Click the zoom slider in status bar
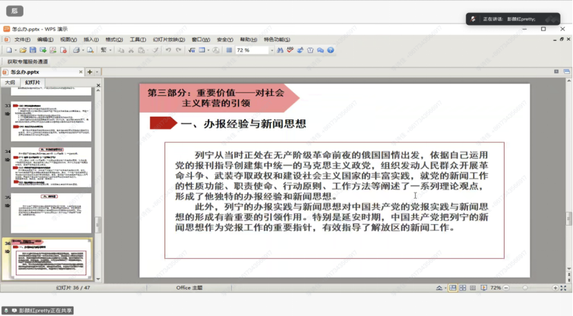 (x=525, y=288)
